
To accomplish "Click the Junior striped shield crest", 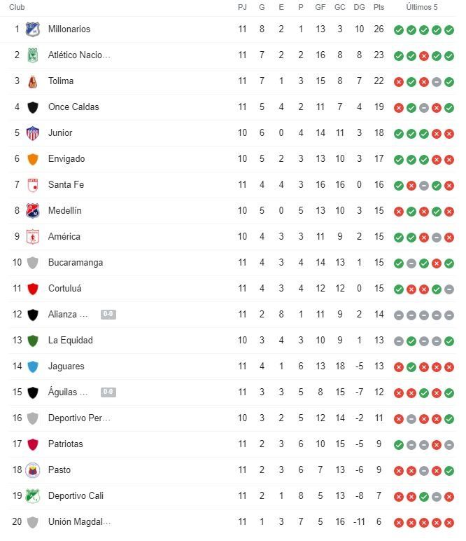I will coord(33,133).
